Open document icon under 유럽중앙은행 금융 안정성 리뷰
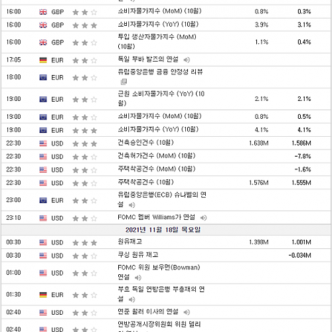The width and height of the screenshot is (332, 332). (124, 82)
